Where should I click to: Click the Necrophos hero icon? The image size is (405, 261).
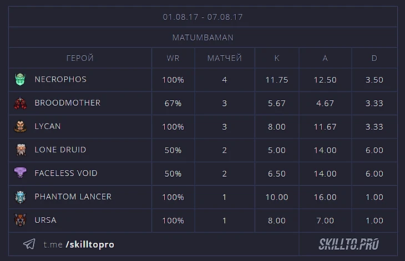click(x=20, y=79)
